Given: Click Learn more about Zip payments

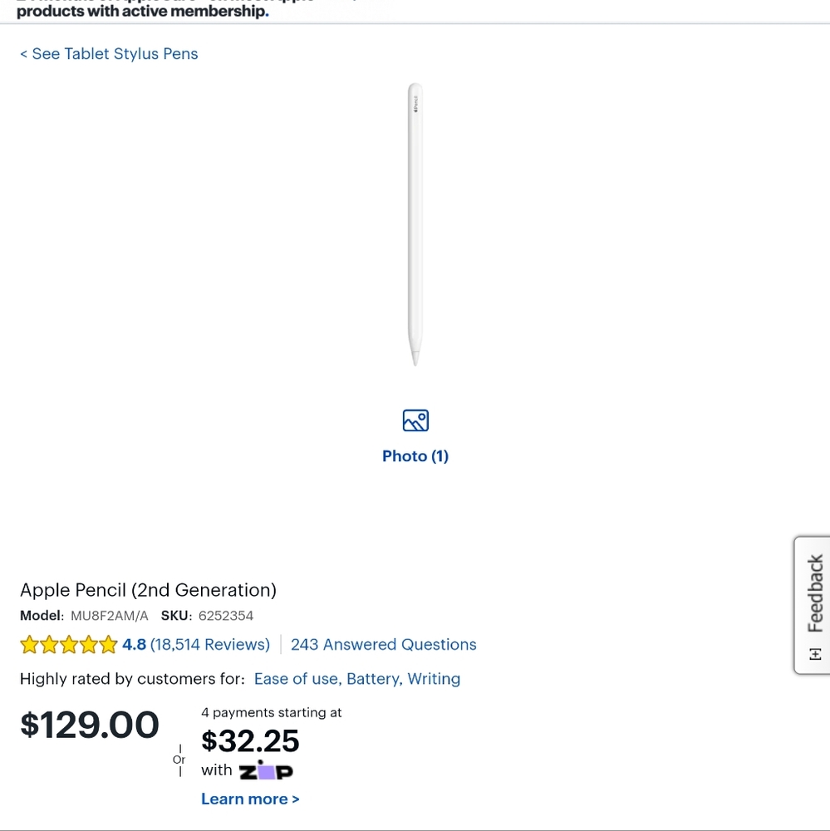Looking at the screenshot, I should (249, 799).
